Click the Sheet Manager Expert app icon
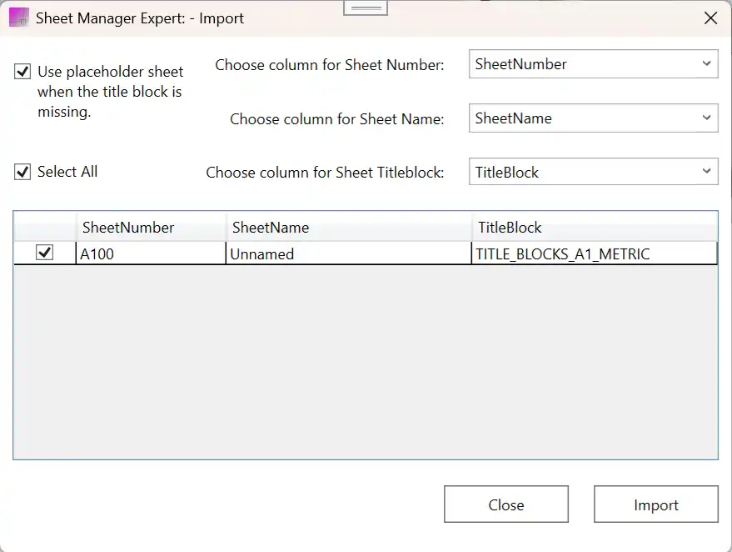 (18, 18)
